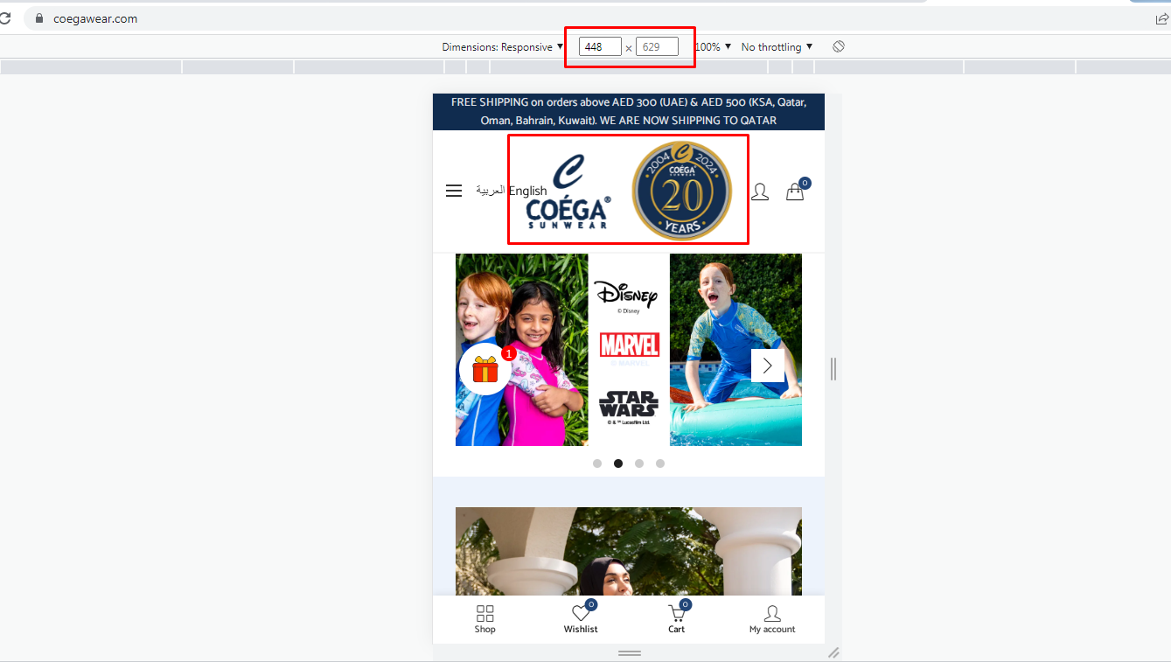
Task: Open the red gift box rewards icon
Action: (x=485, y=369)
